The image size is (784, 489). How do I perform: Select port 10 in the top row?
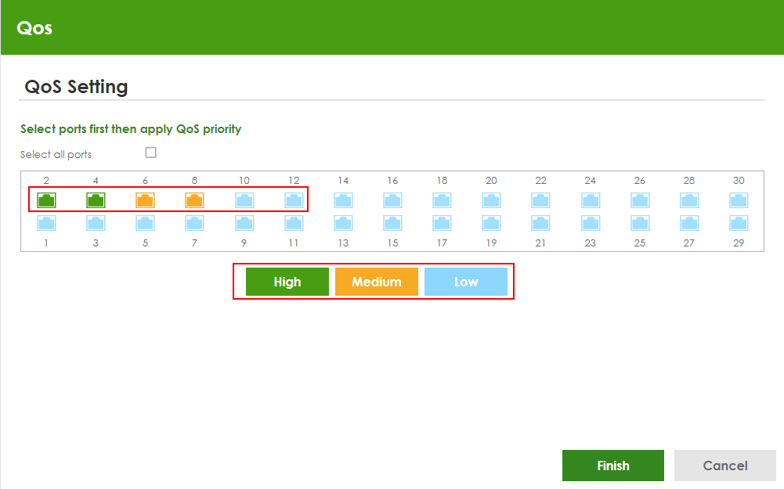click(x=244, y=200)
